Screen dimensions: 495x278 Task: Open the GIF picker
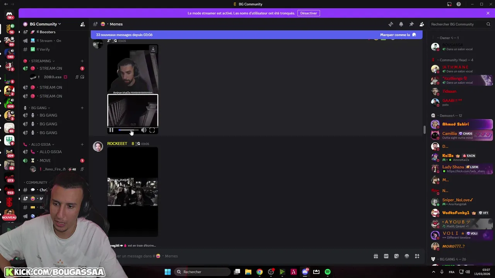click(386, 256)
